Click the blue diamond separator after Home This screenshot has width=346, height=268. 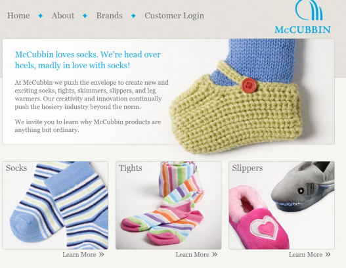[x=41, y=16]
